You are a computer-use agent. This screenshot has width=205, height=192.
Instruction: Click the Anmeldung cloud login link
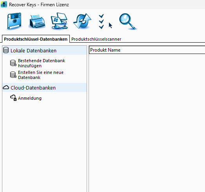pos(30,98)
